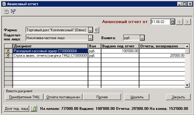Click the window system menu sigma icon
Screen dimensions: 194x115
click(x=4, y=4)
